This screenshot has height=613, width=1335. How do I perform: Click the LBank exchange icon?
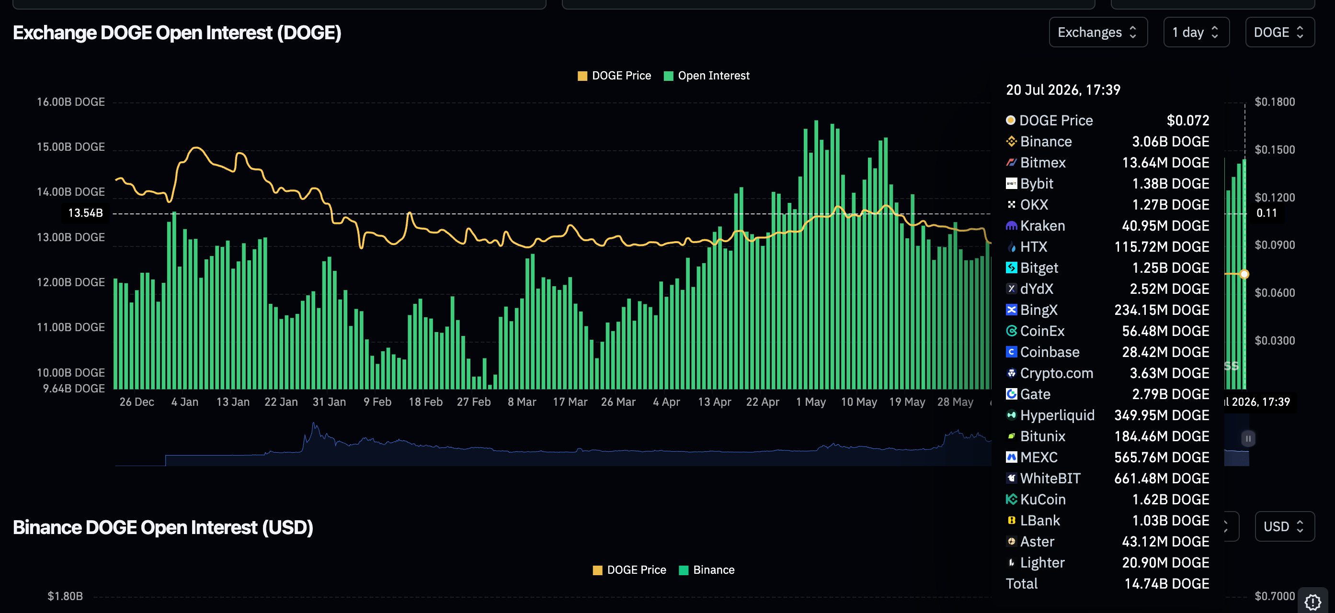pos(1011,520)
